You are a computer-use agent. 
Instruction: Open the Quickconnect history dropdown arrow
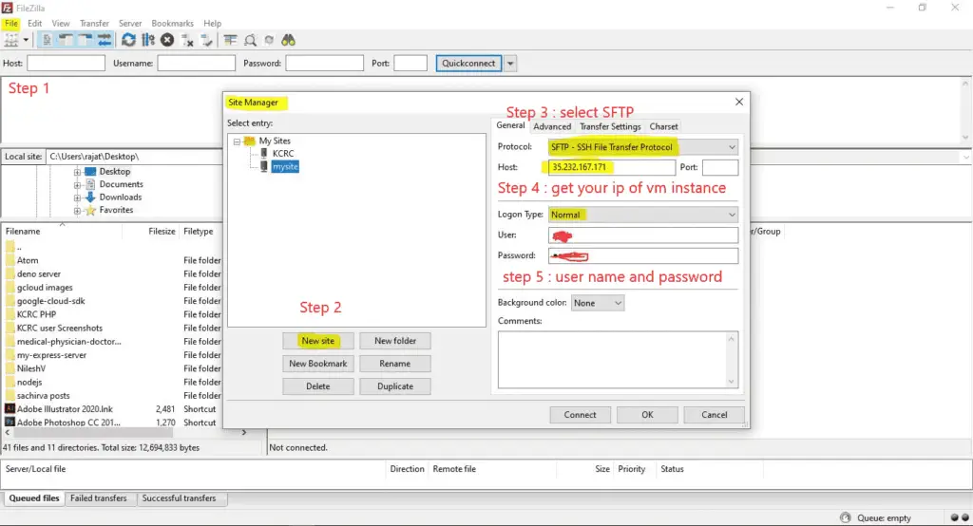coord(510,64)
